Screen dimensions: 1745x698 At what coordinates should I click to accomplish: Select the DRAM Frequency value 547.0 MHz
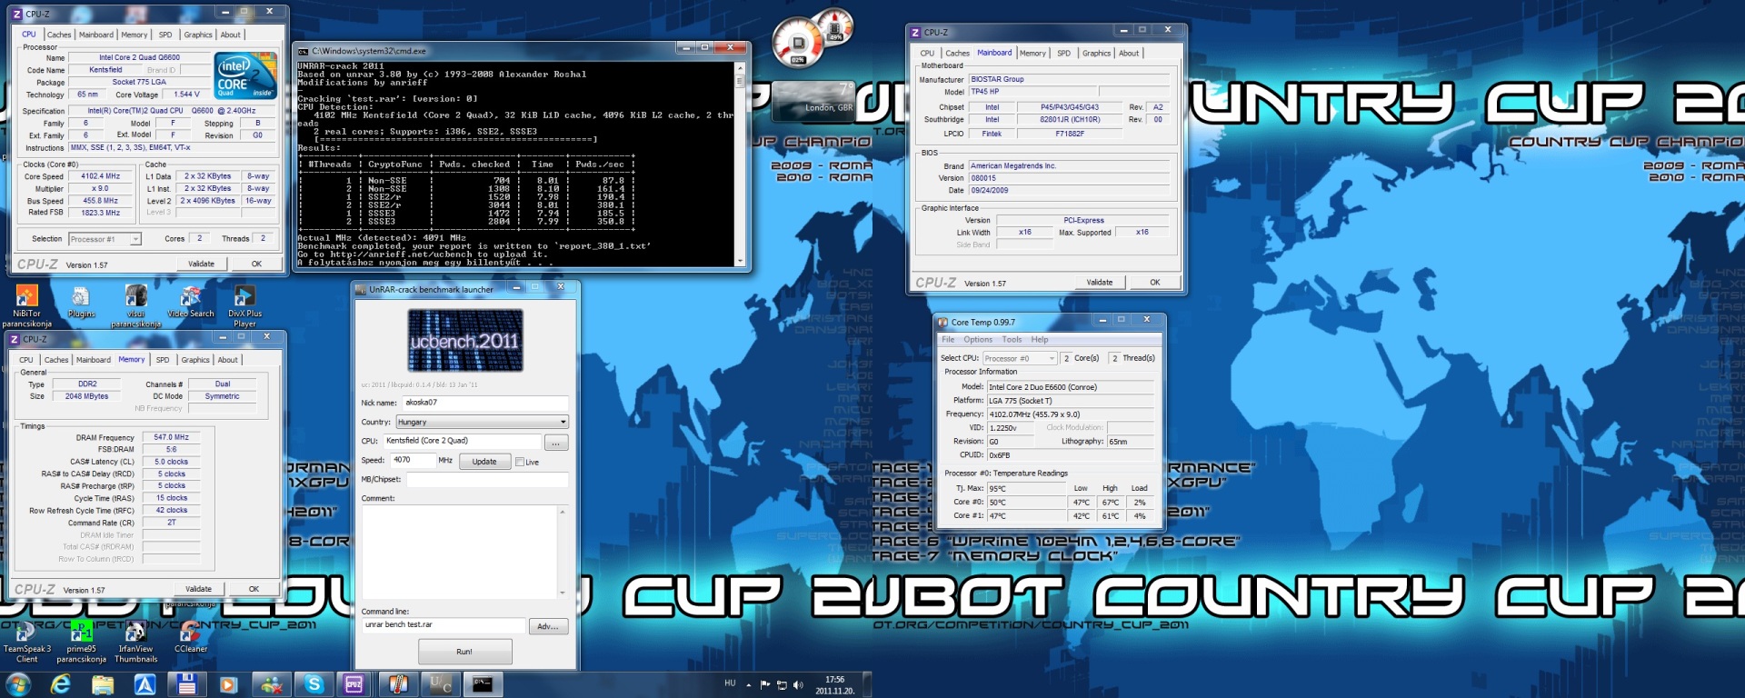tap(171, 437)
